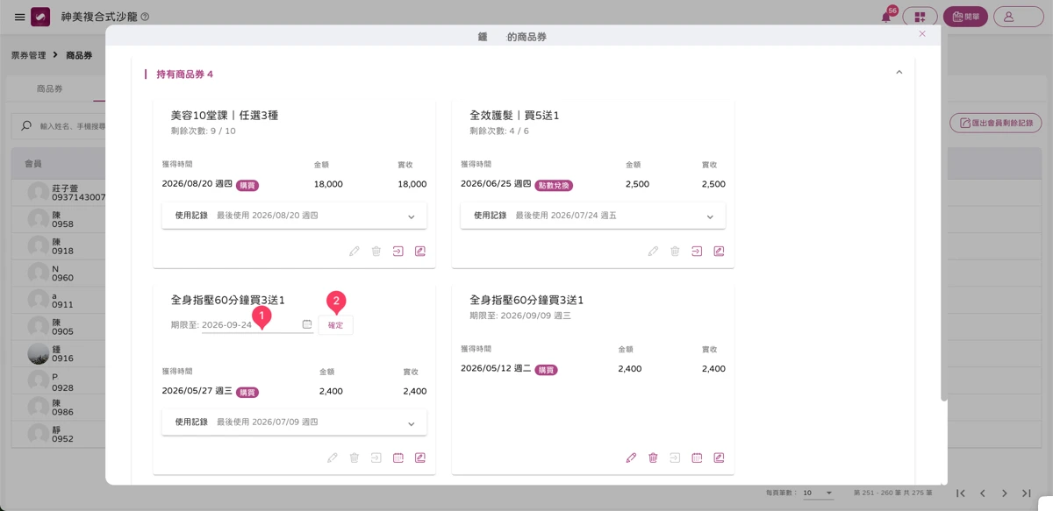Screen dimensions: 1053x511
Task: Click 商品券 breadcrumb item
Action: click(x=79, y=55)
